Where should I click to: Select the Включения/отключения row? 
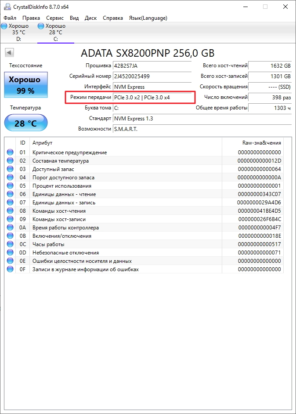coord(144,236)
